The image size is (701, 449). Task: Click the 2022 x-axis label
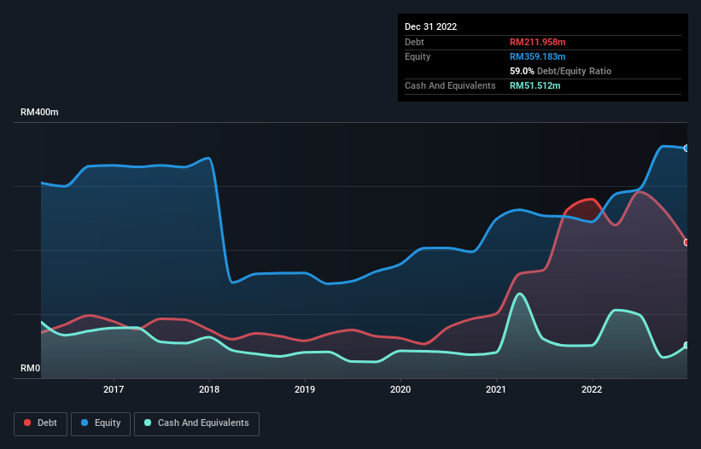[x=592, y=389]
